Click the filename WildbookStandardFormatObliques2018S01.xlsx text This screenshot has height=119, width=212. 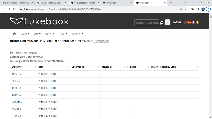click(42, 61)
